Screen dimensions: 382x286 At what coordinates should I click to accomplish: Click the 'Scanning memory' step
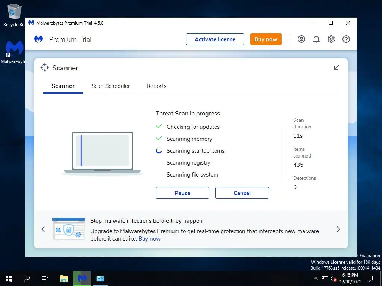pos(189,139)
